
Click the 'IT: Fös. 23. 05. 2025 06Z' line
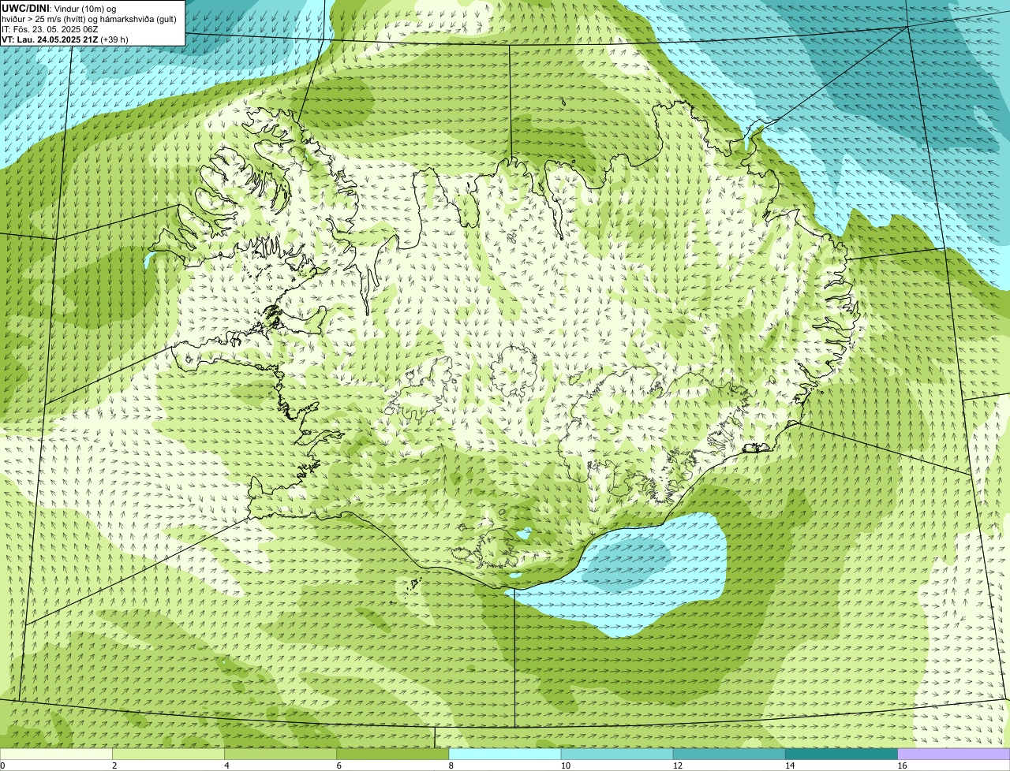[50, 29]
